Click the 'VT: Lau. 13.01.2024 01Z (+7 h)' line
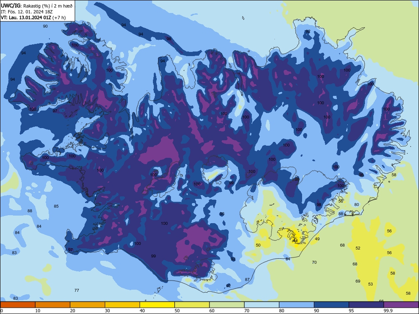419x314 pixels. point(33,18)
